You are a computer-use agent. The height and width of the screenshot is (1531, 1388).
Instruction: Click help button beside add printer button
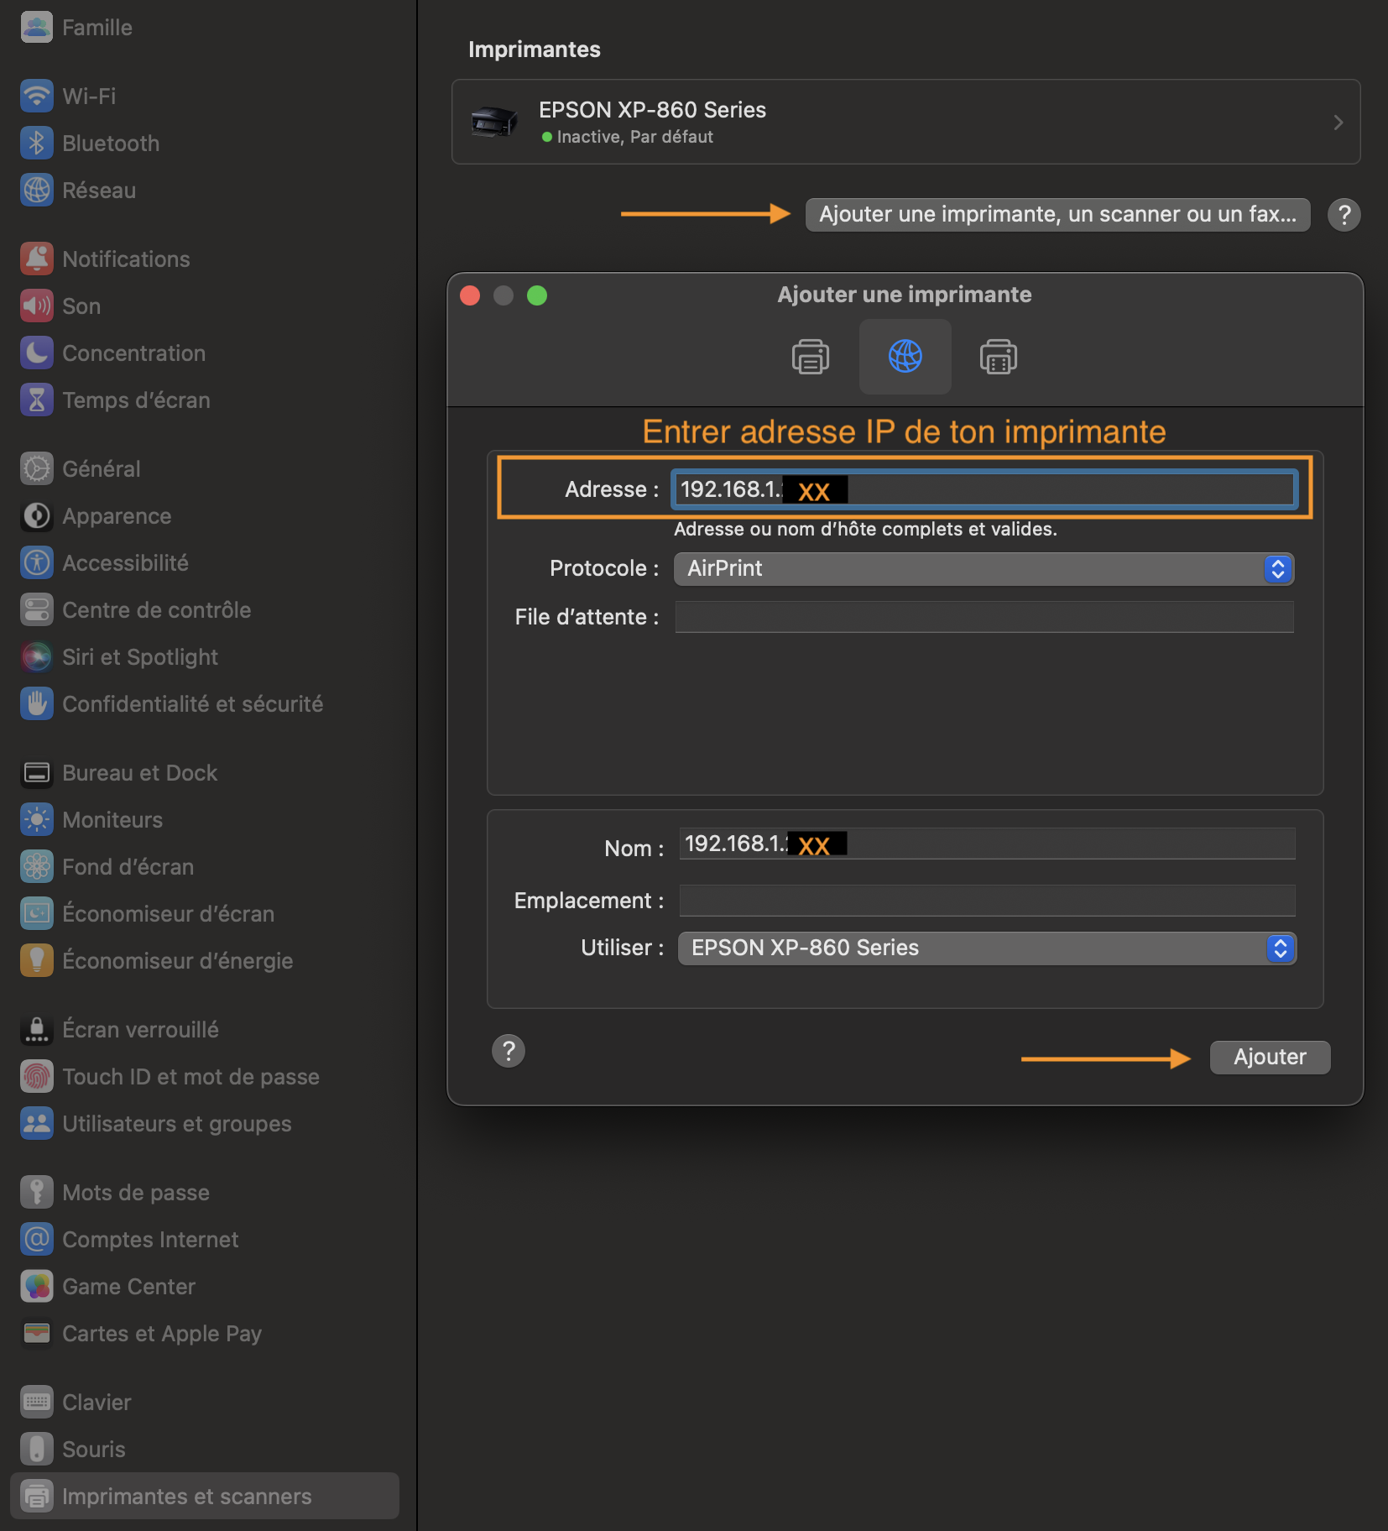click(x=1344, y=215)
